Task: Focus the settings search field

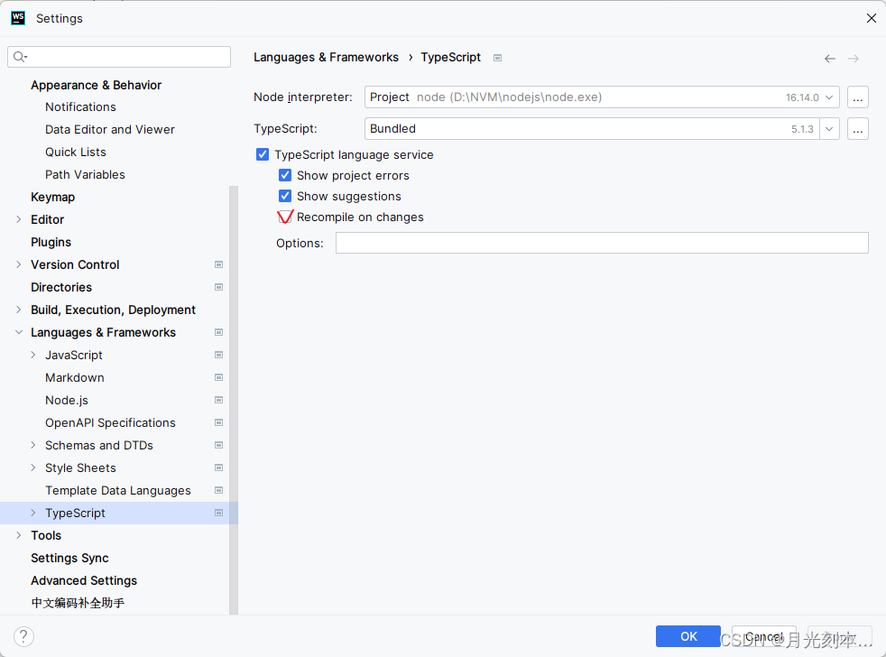Action: 119,57
